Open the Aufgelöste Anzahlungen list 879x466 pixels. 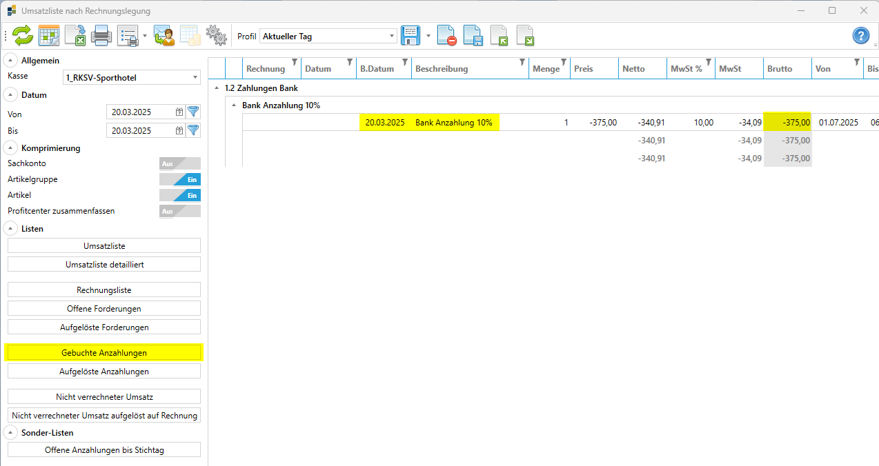(104, 372)
